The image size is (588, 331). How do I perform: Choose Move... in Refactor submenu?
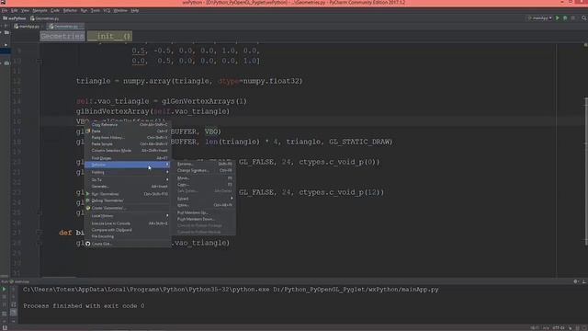click(204, 177)
